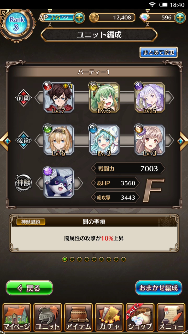This screenshot has height=334, width=188.
Task: Tap the AP plus icon
Action: coord(79,18)
